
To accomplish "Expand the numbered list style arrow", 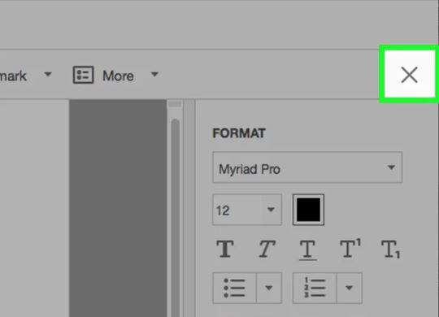I will coord(349,288).
